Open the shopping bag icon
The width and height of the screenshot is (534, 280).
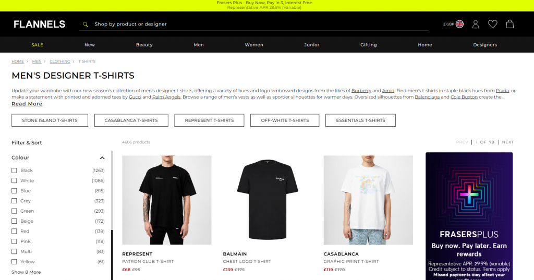[509, 24]
